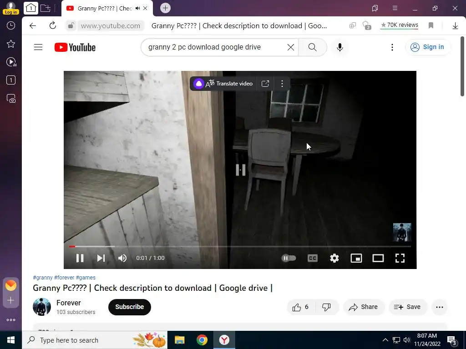Open sidebar three-dot more options
This screenshot has width=466, height=349.
click(11, 320)
